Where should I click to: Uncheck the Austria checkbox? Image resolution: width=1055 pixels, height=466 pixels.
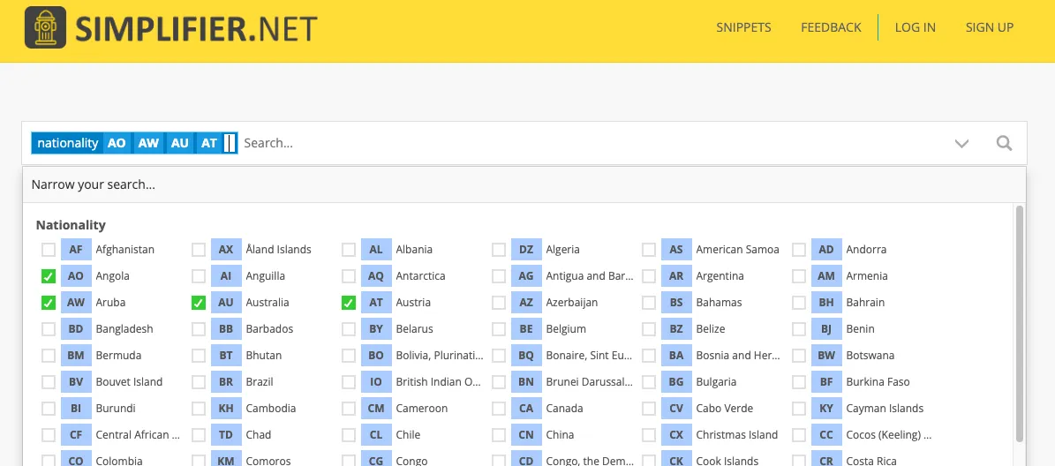[349, 303]
